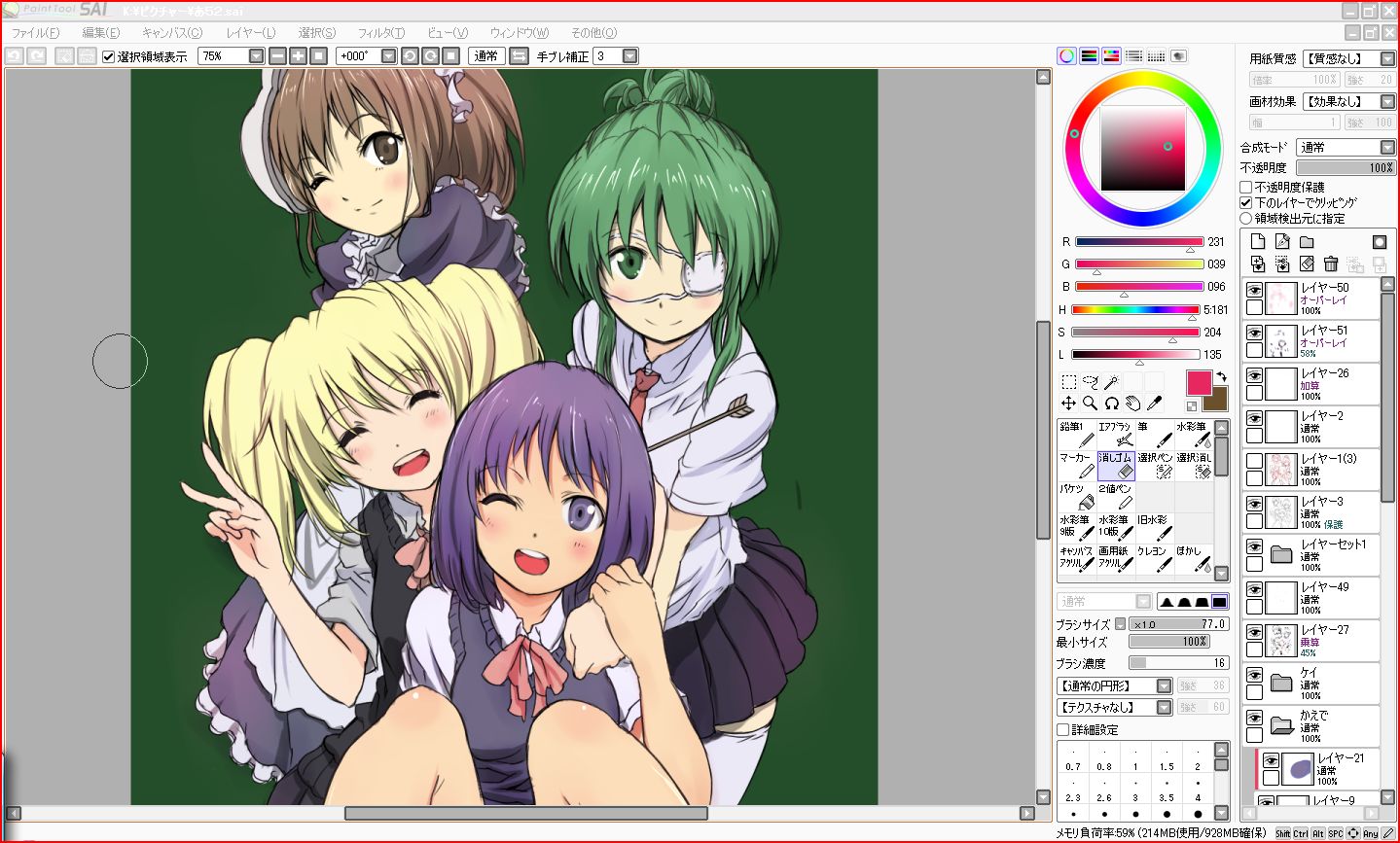
Task: Open the 手ブレ補正 stabilizer dropdown
Action: (629, 56)
